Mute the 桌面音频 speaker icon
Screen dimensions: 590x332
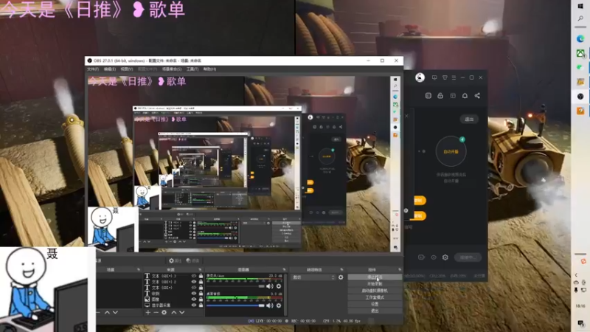(270, 305)
